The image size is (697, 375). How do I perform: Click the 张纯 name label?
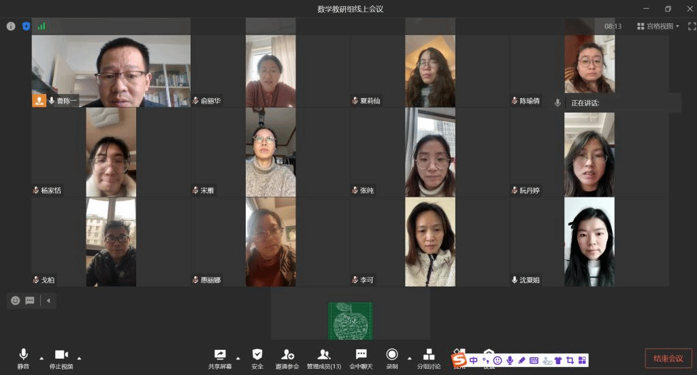pos(367,190)
